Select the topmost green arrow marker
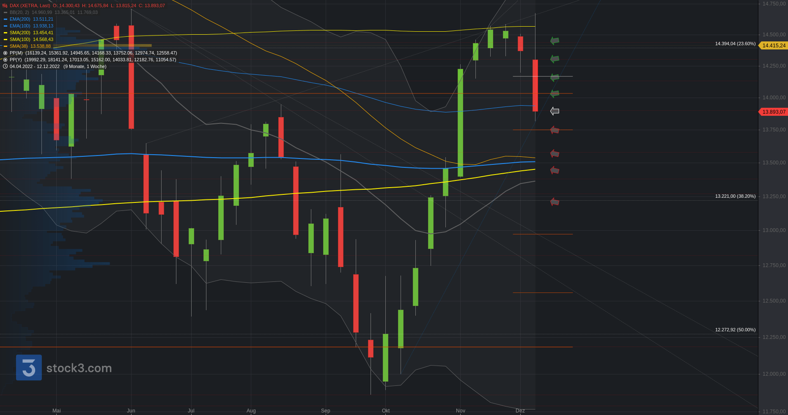The image size is (788, 415). click(x=555, y=41)
